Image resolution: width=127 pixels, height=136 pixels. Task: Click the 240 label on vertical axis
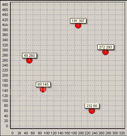click(x=5, y=65)
